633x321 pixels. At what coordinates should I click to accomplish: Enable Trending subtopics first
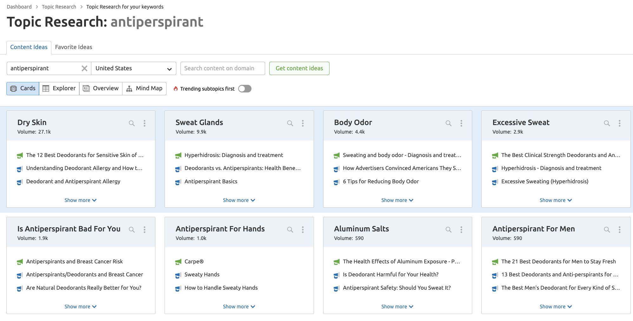click(244, 89)
